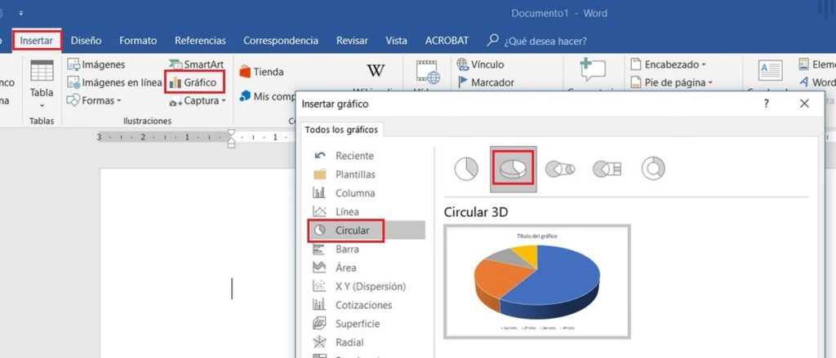Screen dimensions: 836x358
Task: Click the Circular 3D chart preview thumbnail
Action: (x=536, y=281)
